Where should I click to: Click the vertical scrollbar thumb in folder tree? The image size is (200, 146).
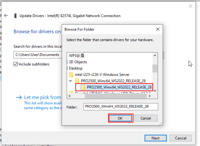[155, 68]
